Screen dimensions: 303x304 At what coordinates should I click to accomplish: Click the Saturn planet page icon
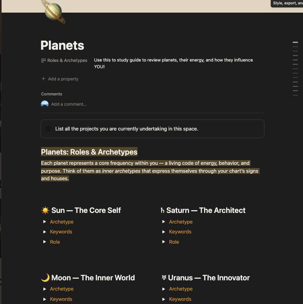[54, 11]
